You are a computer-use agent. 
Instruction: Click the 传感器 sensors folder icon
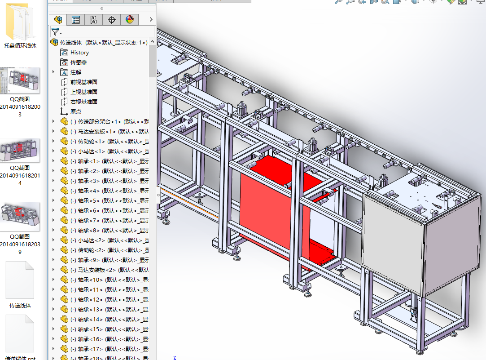click(64, 62)
